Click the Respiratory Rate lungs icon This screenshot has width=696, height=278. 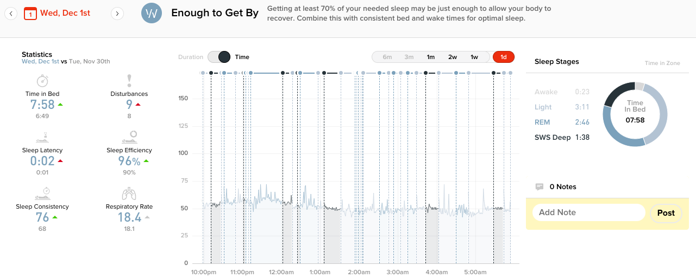tap(129, 193)
